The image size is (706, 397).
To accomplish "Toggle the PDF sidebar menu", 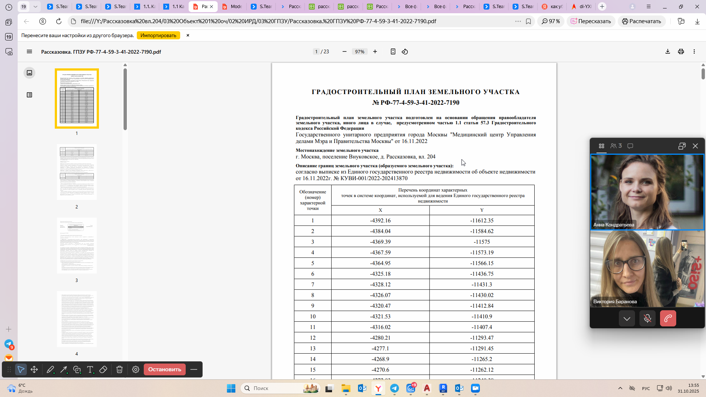I will pyautogui.click(x=29, y=52).
